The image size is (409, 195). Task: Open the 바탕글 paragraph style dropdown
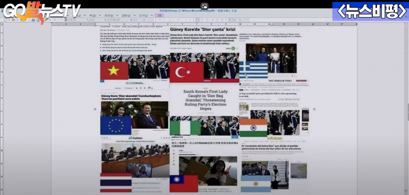(x=73, y=20)
